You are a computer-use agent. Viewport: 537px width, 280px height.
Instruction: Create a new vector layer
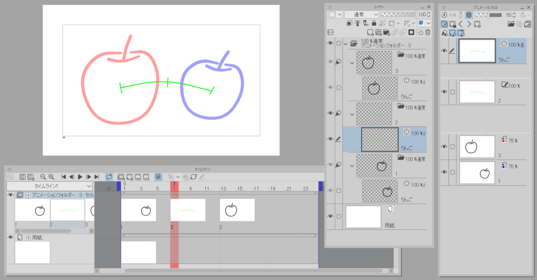coord(379,32)
